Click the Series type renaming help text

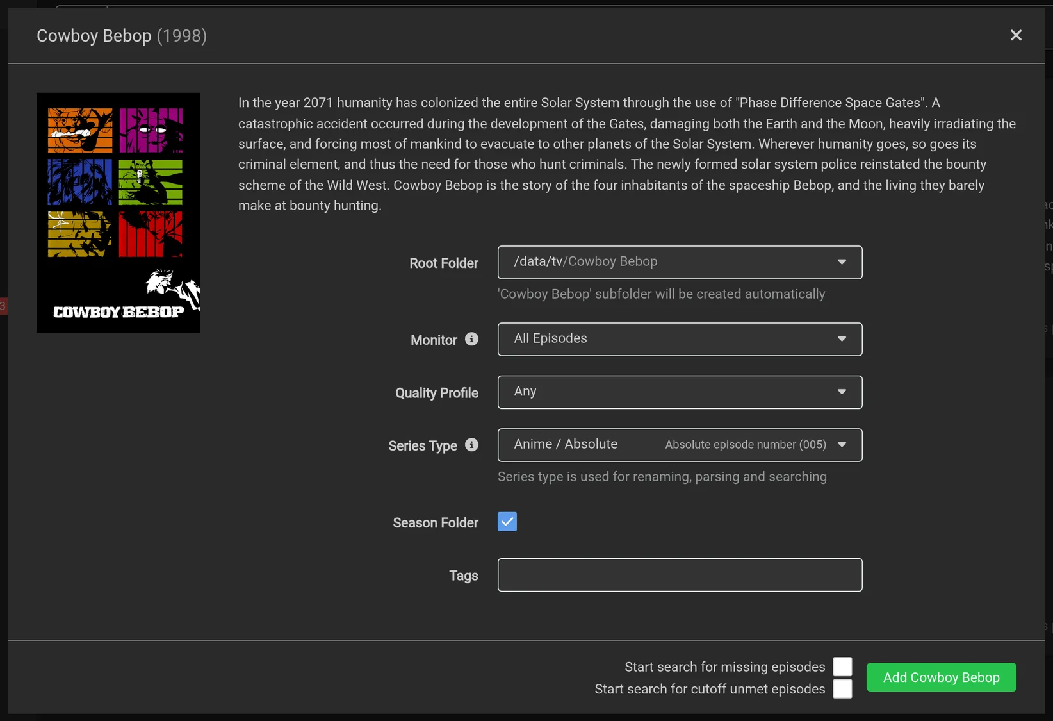662,477
